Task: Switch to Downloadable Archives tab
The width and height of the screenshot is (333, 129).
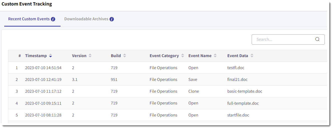Action: [89, 19]
